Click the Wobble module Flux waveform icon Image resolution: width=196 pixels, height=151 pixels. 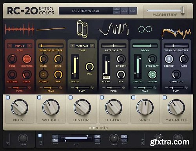pyautogui.click(x=61, y=88)
